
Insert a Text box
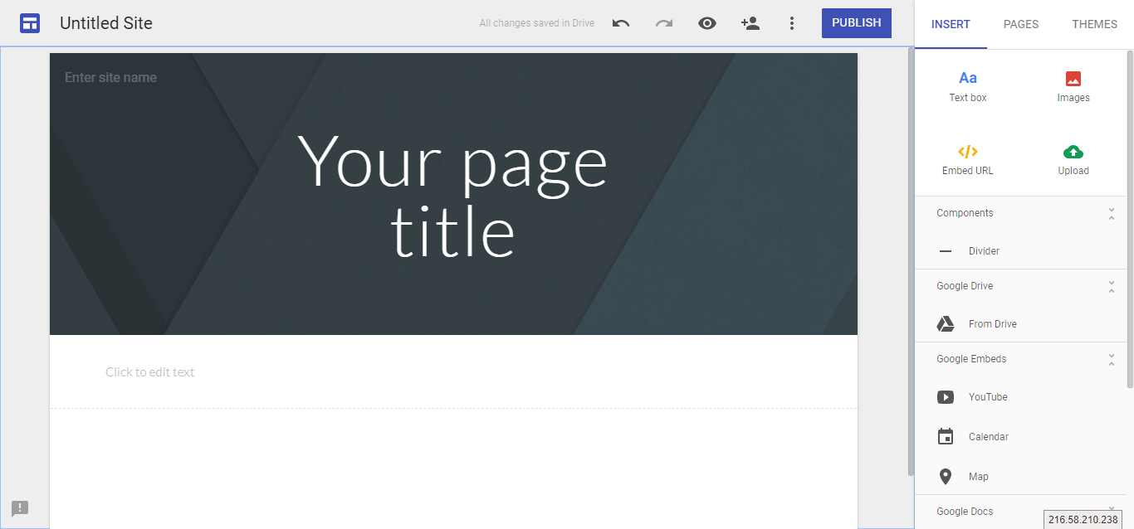[968, 86]
